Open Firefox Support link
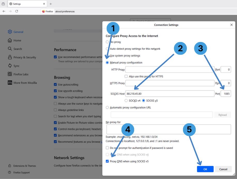 coord(19,172)
